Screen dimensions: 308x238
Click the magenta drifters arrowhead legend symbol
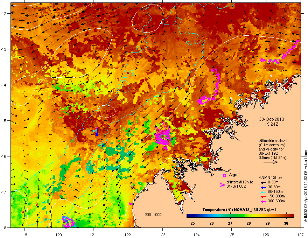tap(222, 184)
